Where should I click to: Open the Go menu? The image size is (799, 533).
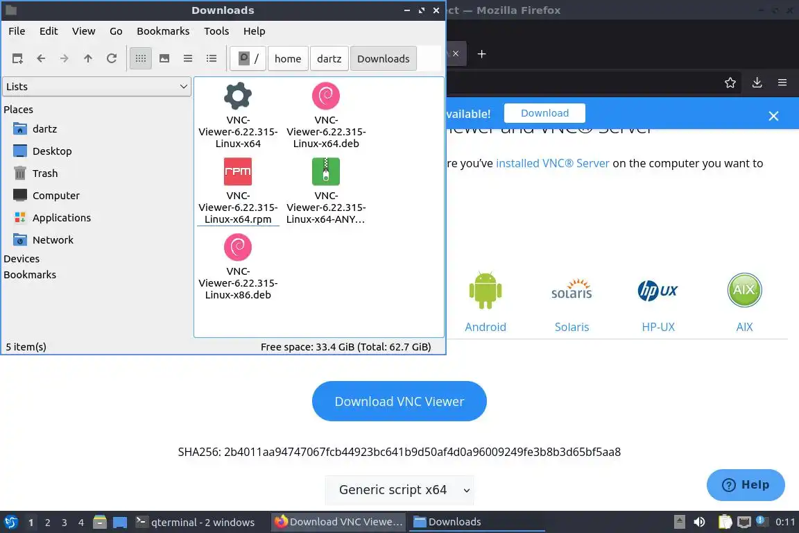tap(116, 31)
